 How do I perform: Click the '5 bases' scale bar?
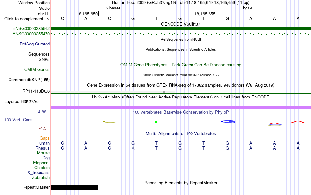point(181,8)
